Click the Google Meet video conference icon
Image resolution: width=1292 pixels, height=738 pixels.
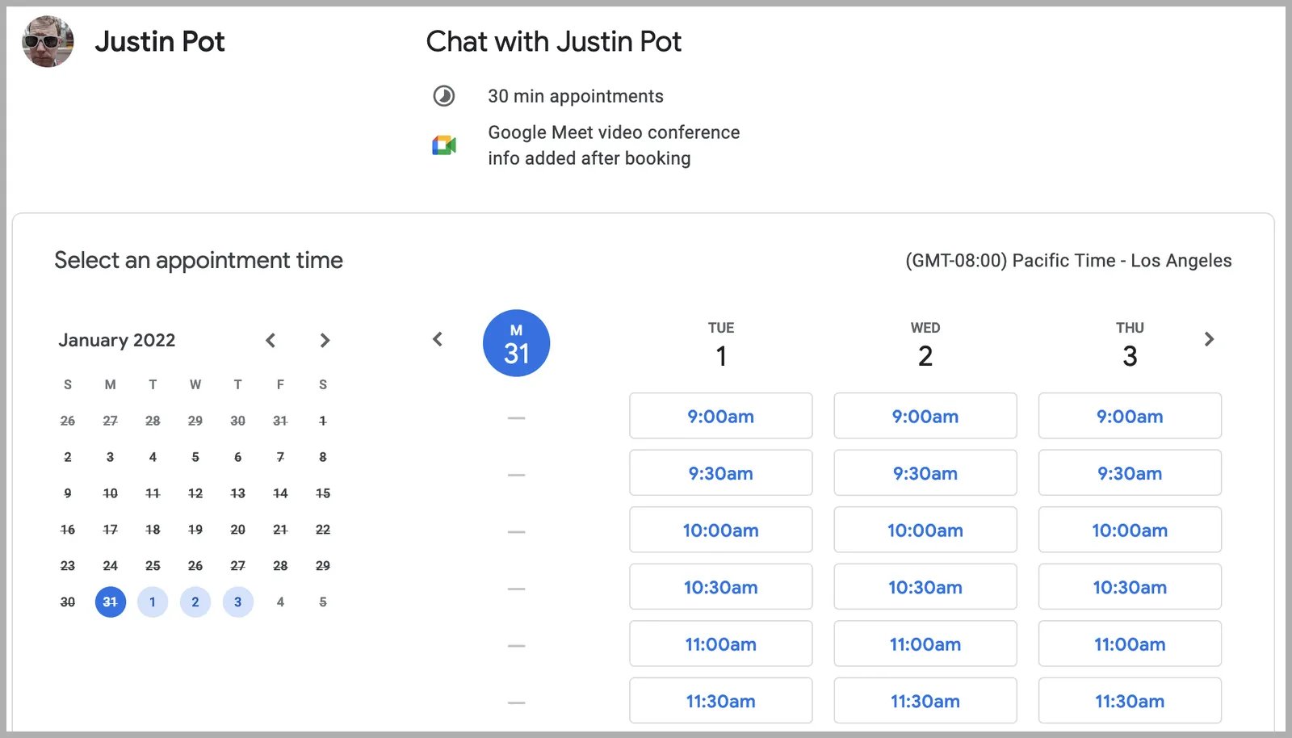445,145
